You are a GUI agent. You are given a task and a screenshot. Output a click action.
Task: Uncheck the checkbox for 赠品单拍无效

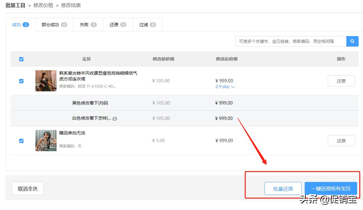pos(21,141)
